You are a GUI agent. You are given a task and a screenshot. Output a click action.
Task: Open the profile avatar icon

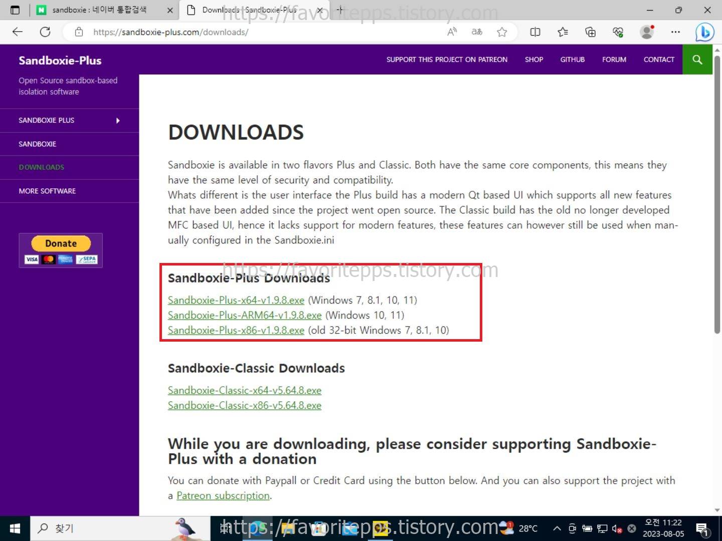pos(647,32)
